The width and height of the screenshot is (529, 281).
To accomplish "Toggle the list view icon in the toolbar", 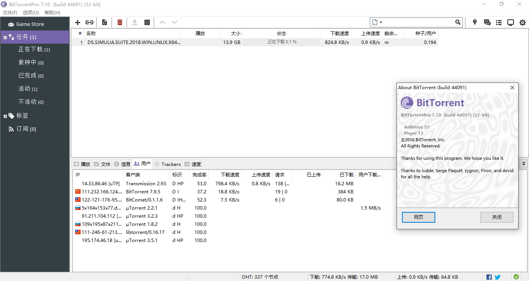I will click(499, 22).
